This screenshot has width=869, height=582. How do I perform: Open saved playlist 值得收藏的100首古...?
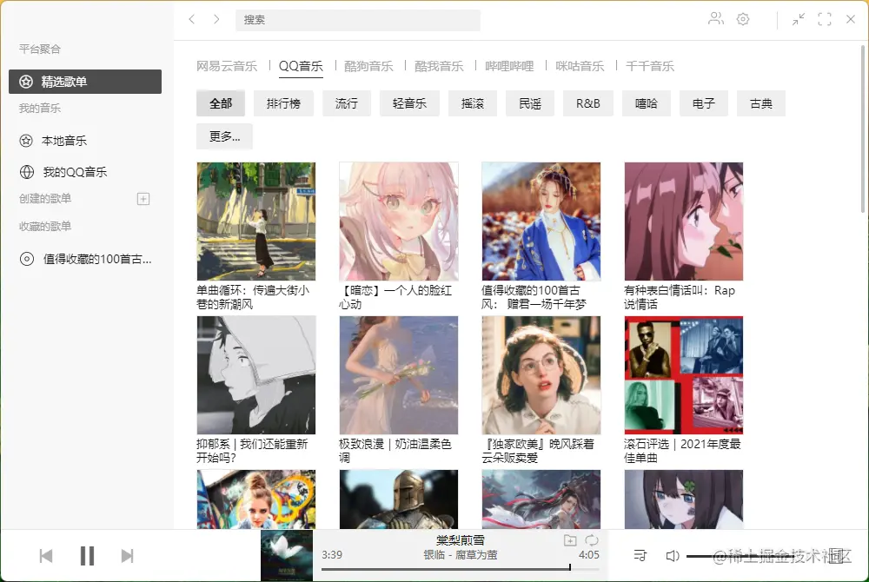click(85, 259)
